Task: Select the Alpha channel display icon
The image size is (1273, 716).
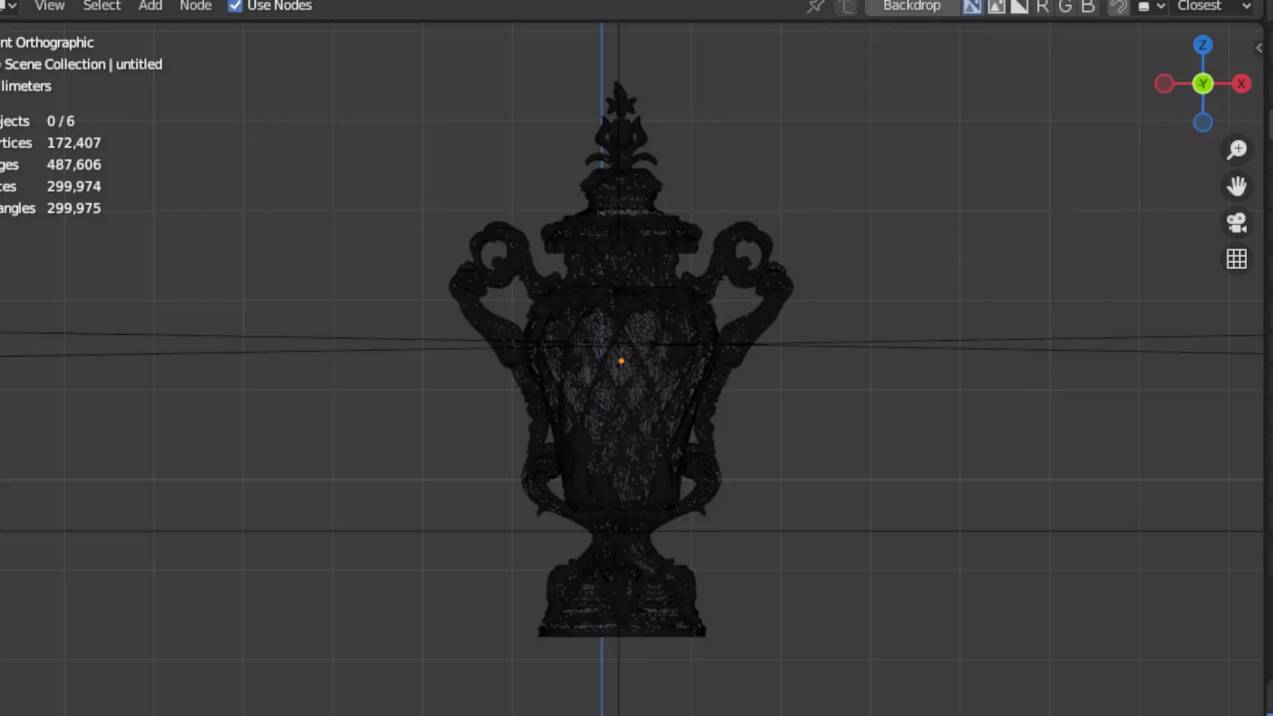Action: point(1019,7)
